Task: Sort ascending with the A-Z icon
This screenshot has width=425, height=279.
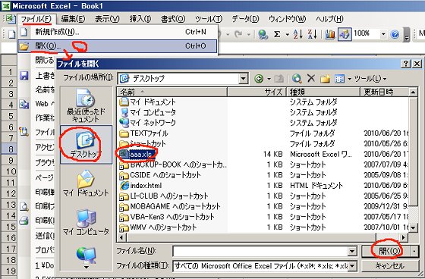Action: click(297, 34)
